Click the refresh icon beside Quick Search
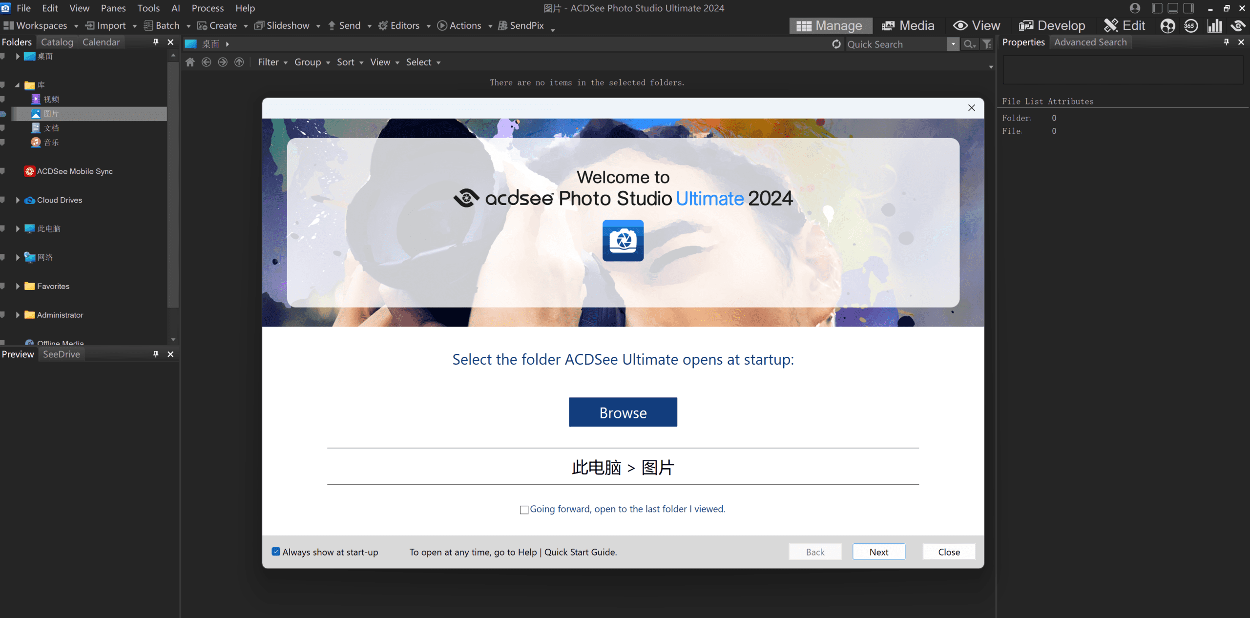Screen dimensions: 1250x618 tap(836, 44)
